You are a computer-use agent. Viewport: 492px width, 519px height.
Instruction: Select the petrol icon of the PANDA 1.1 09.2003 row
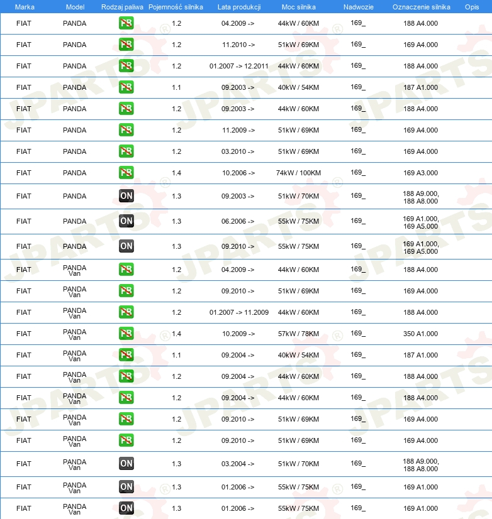(126, 87)
